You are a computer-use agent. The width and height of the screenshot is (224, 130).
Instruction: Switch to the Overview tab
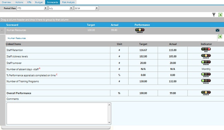point(7,2)
